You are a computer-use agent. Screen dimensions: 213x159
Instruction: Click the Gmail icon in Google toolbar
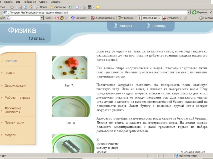(x=57, y=18)
